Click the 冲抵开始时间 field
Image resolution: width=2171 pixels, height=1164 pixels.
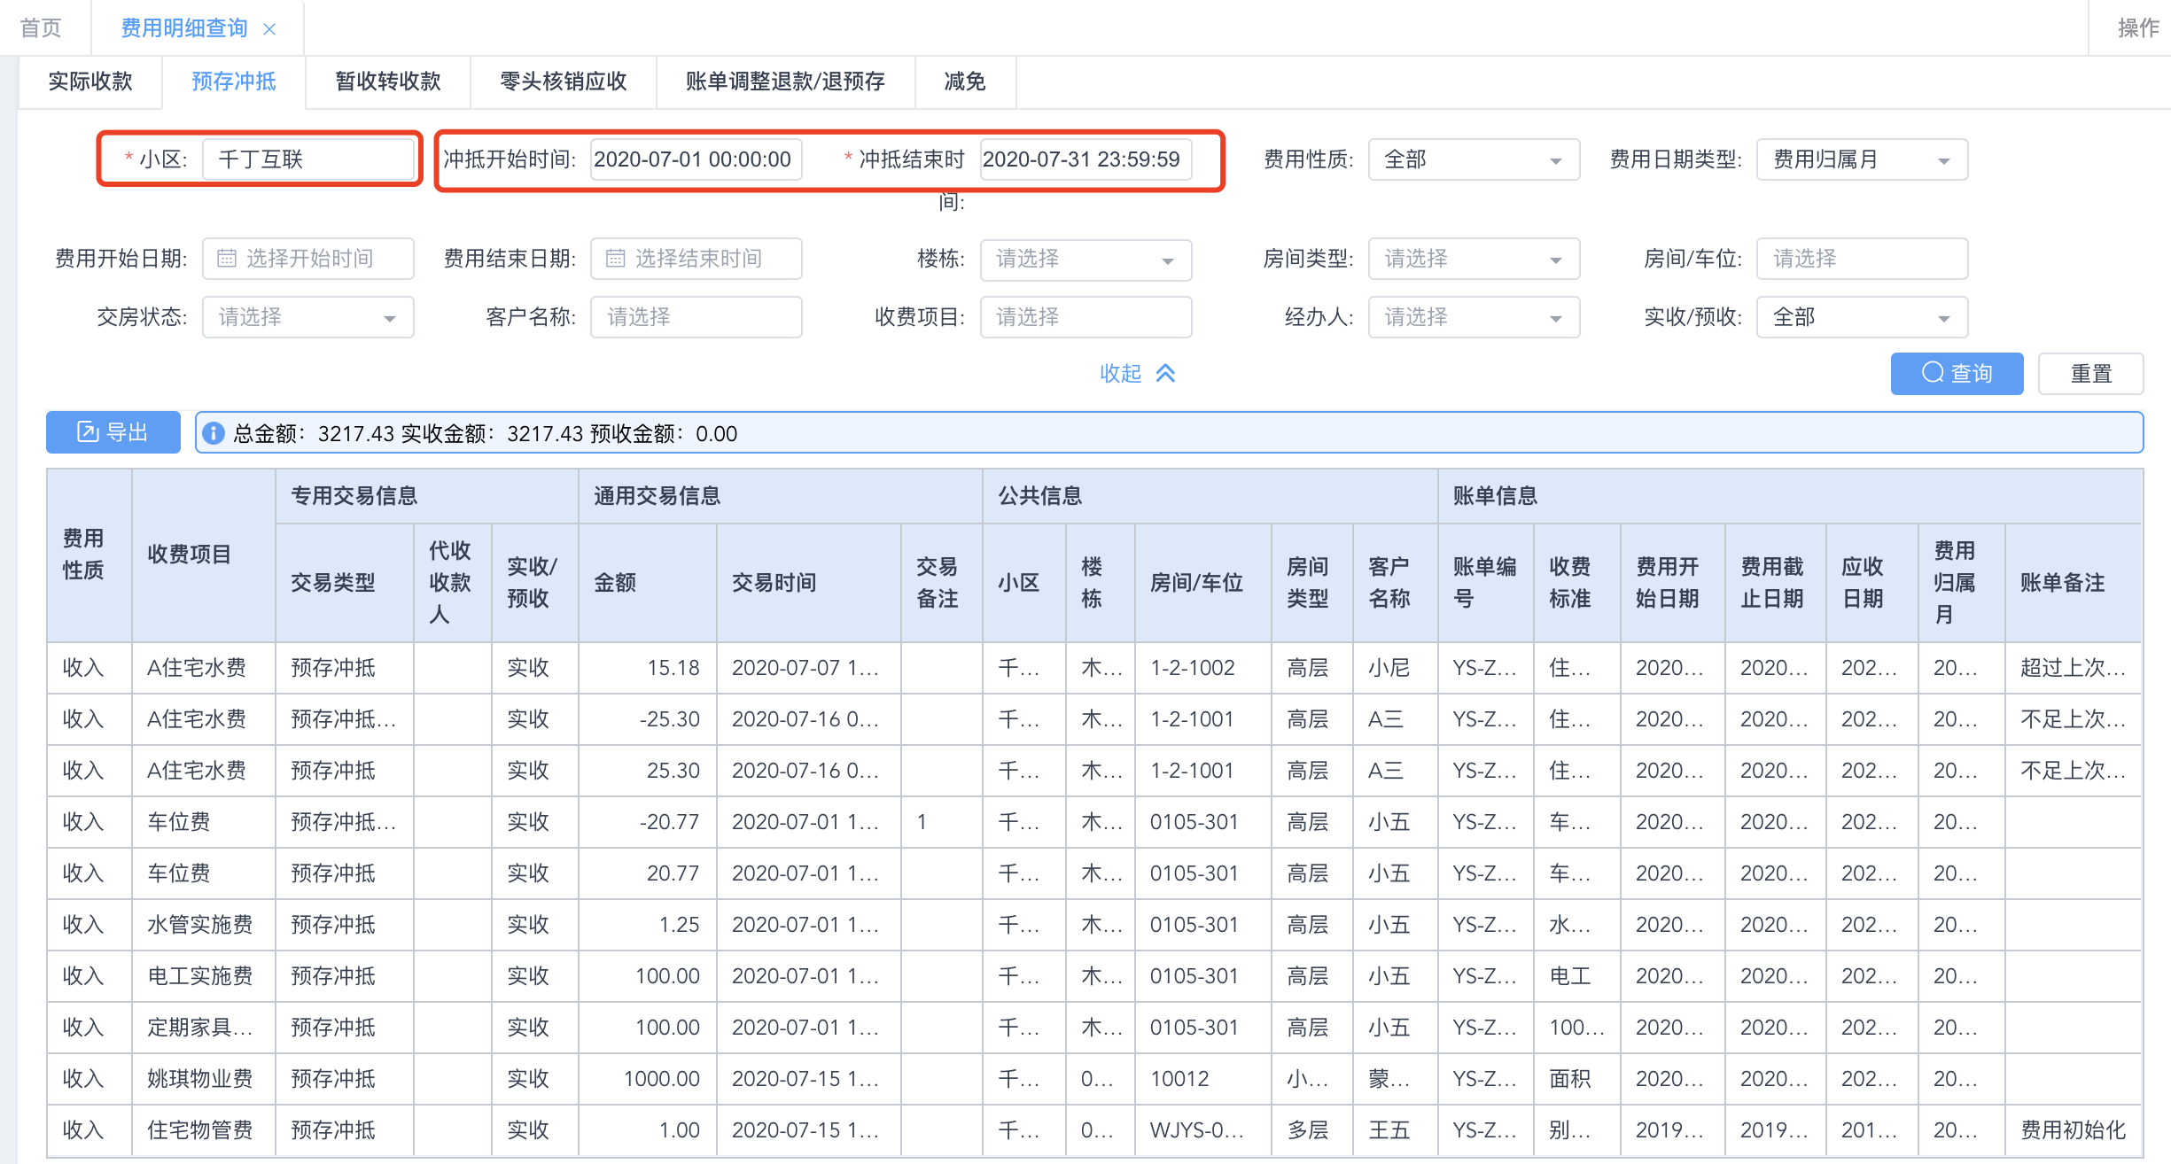pos(696,159)
